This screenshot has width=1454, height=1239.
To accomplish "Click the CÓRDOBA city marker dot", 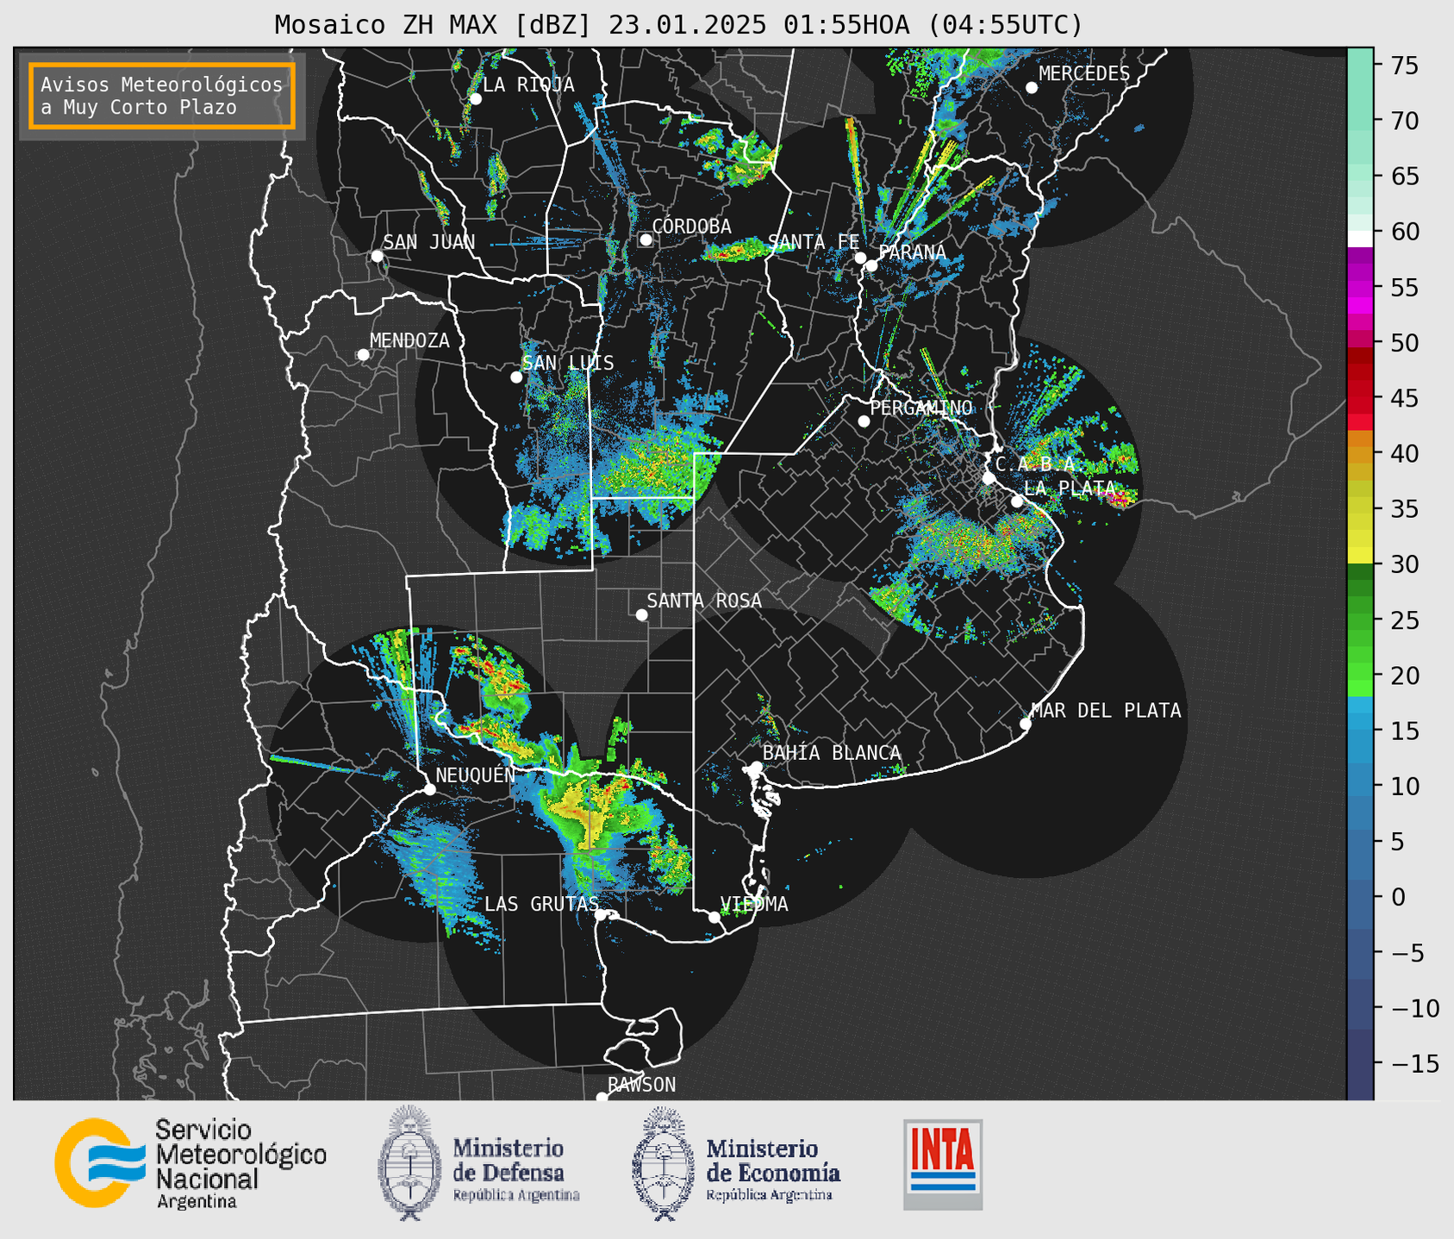I will 646,240.
